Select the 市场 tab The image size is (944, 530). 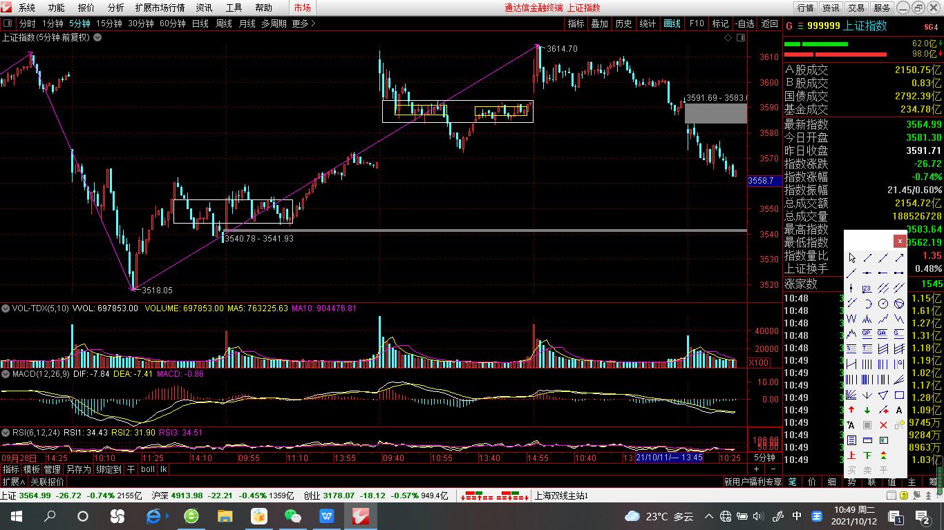click(x=302, y=8)
